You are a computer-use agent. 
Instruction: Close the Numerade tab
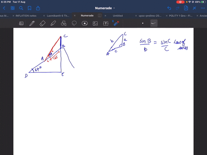pyautogui.click(x=75, y=15)
